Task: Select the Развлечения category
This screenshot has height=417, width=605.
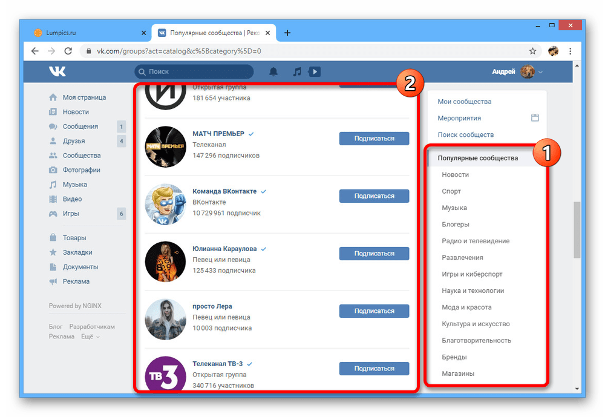Action: [462, 258]
